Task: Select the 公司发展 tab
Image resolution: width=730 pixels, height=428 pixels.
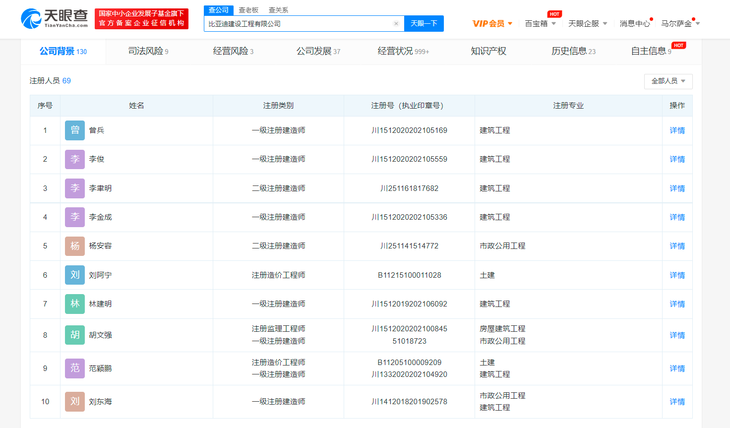Action: coord(318,52)
